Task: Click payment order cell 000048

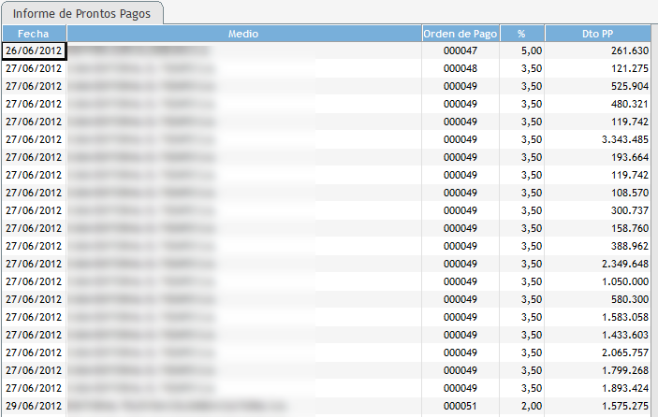Action: 460,68
